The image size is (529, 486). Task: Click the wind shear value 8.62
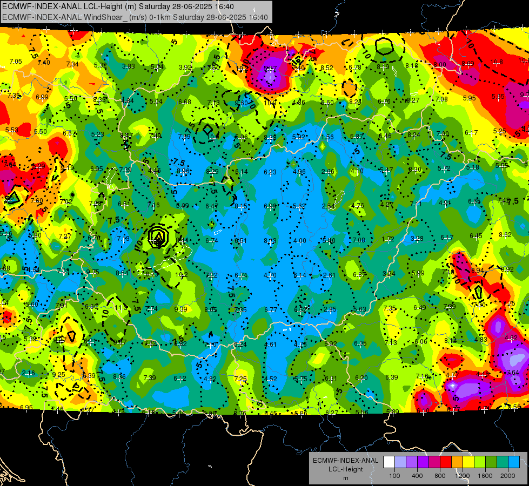505,234
